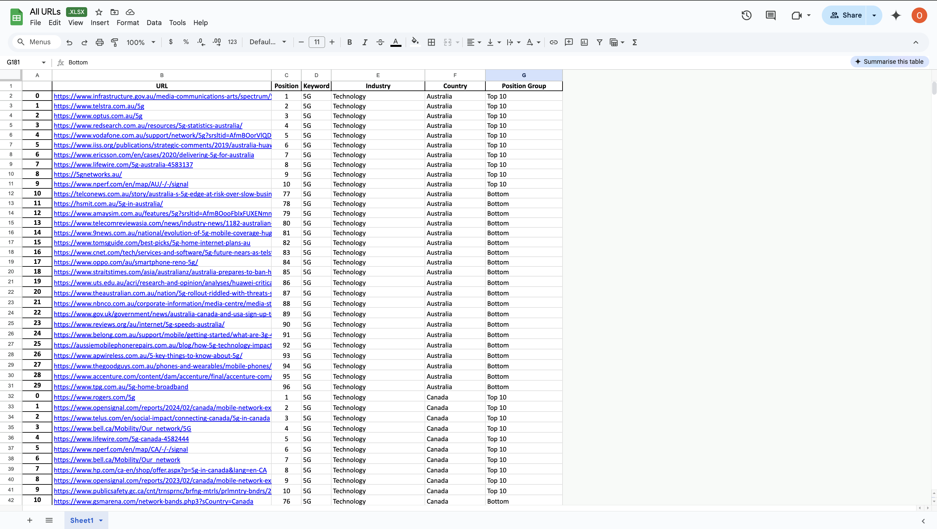Start a meeting camera icon
The image size is (937, 529).
tap(796, 15)
